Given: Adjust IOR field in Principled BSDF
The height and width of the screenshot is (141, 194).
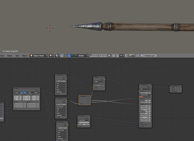Looking at the screenshot, I should [x=145, y=117].
